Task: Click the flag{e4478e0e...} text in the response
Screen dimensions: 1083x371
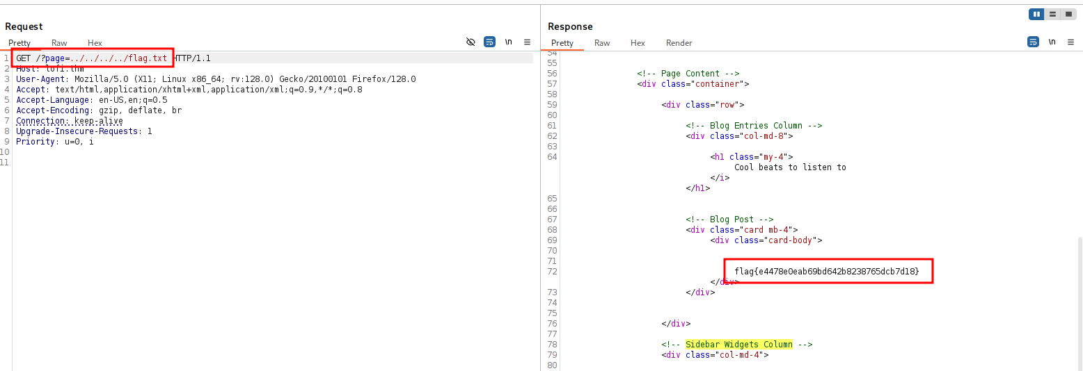Action: pyautogui.click(x=826, y=272)
